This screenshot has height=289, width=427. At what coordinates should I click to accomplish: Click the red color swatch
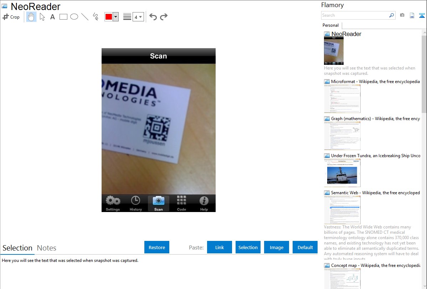[x=109, y=17]
